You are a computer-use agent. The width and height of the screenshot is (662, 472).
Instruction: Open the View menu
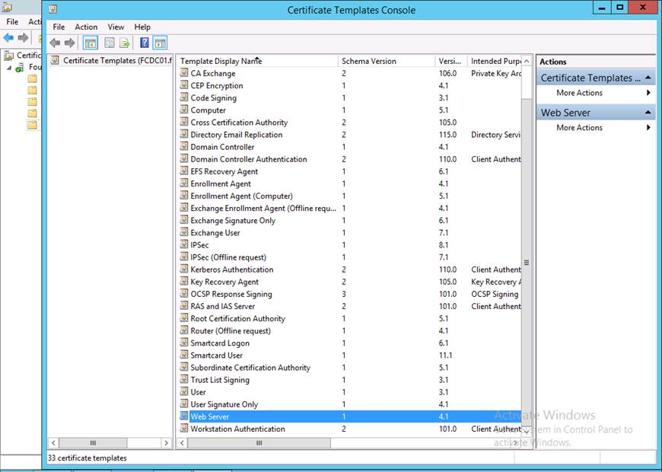point(116,27)
